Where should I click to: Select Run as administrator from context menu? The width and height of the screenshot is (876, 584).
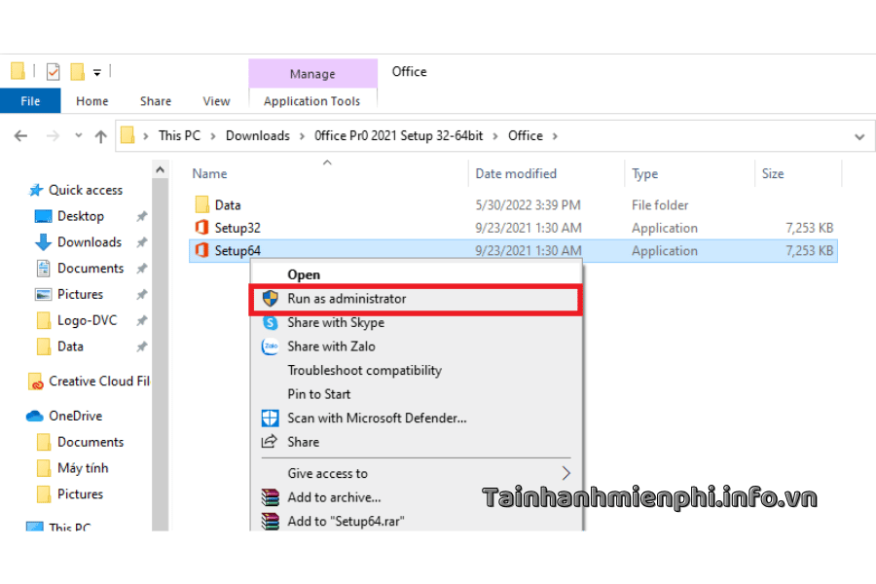point(347,299)
